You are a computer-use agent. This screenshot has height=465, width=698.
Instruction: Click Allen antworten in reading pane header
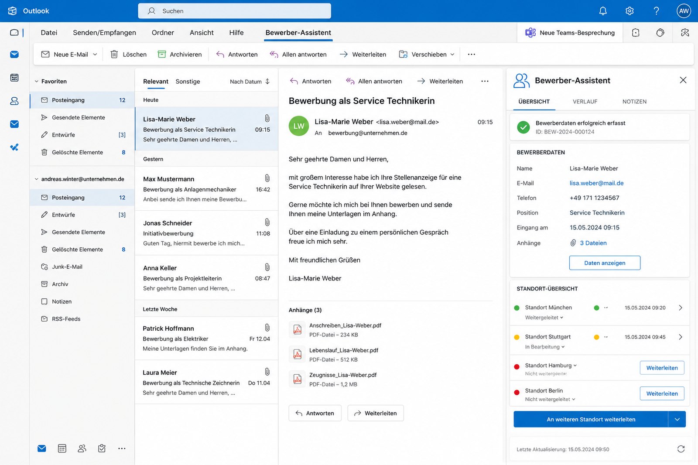(374, 82)
